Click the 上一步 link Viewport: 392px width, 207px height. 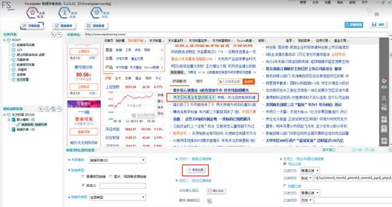point(357,150)
